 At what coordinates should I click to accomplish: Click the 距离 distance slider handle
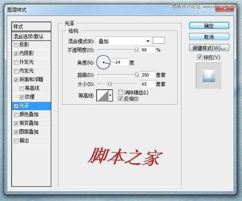137,75
